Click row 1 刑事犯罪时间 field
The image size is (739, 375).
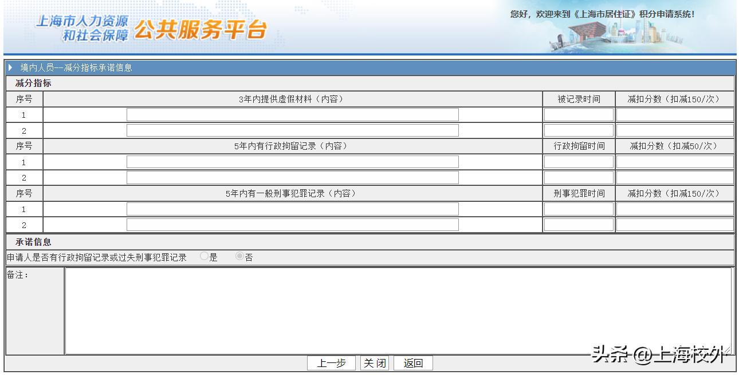point(579,209)
